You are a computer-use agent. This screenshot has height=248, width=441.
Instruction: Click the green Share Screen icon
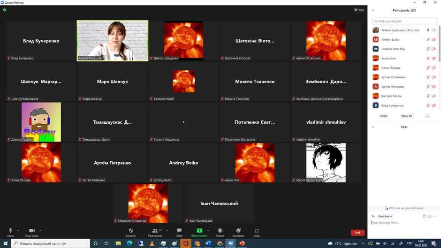point(199,231)
